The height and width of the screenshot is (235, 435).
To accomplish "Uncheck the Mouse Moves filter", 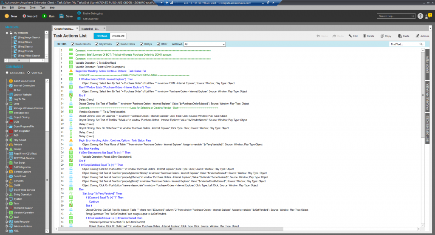I will [73, 44].
